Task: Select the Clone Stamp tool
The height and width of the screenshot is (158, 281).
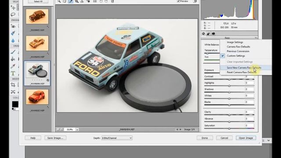Action: point(13,59)
